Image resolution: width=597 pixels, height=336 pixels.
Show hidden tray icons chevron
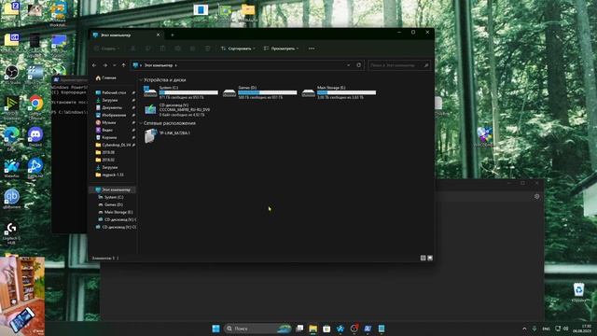524,329
